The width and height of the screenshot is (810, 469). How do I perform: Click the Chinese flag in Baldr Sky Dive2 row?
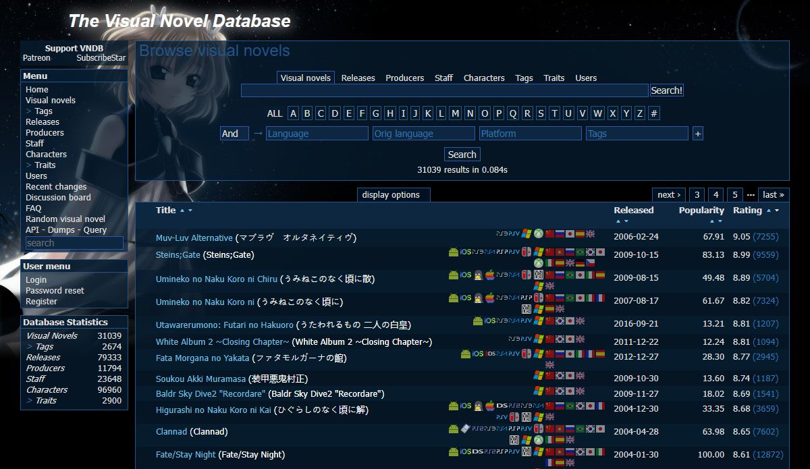549,391
